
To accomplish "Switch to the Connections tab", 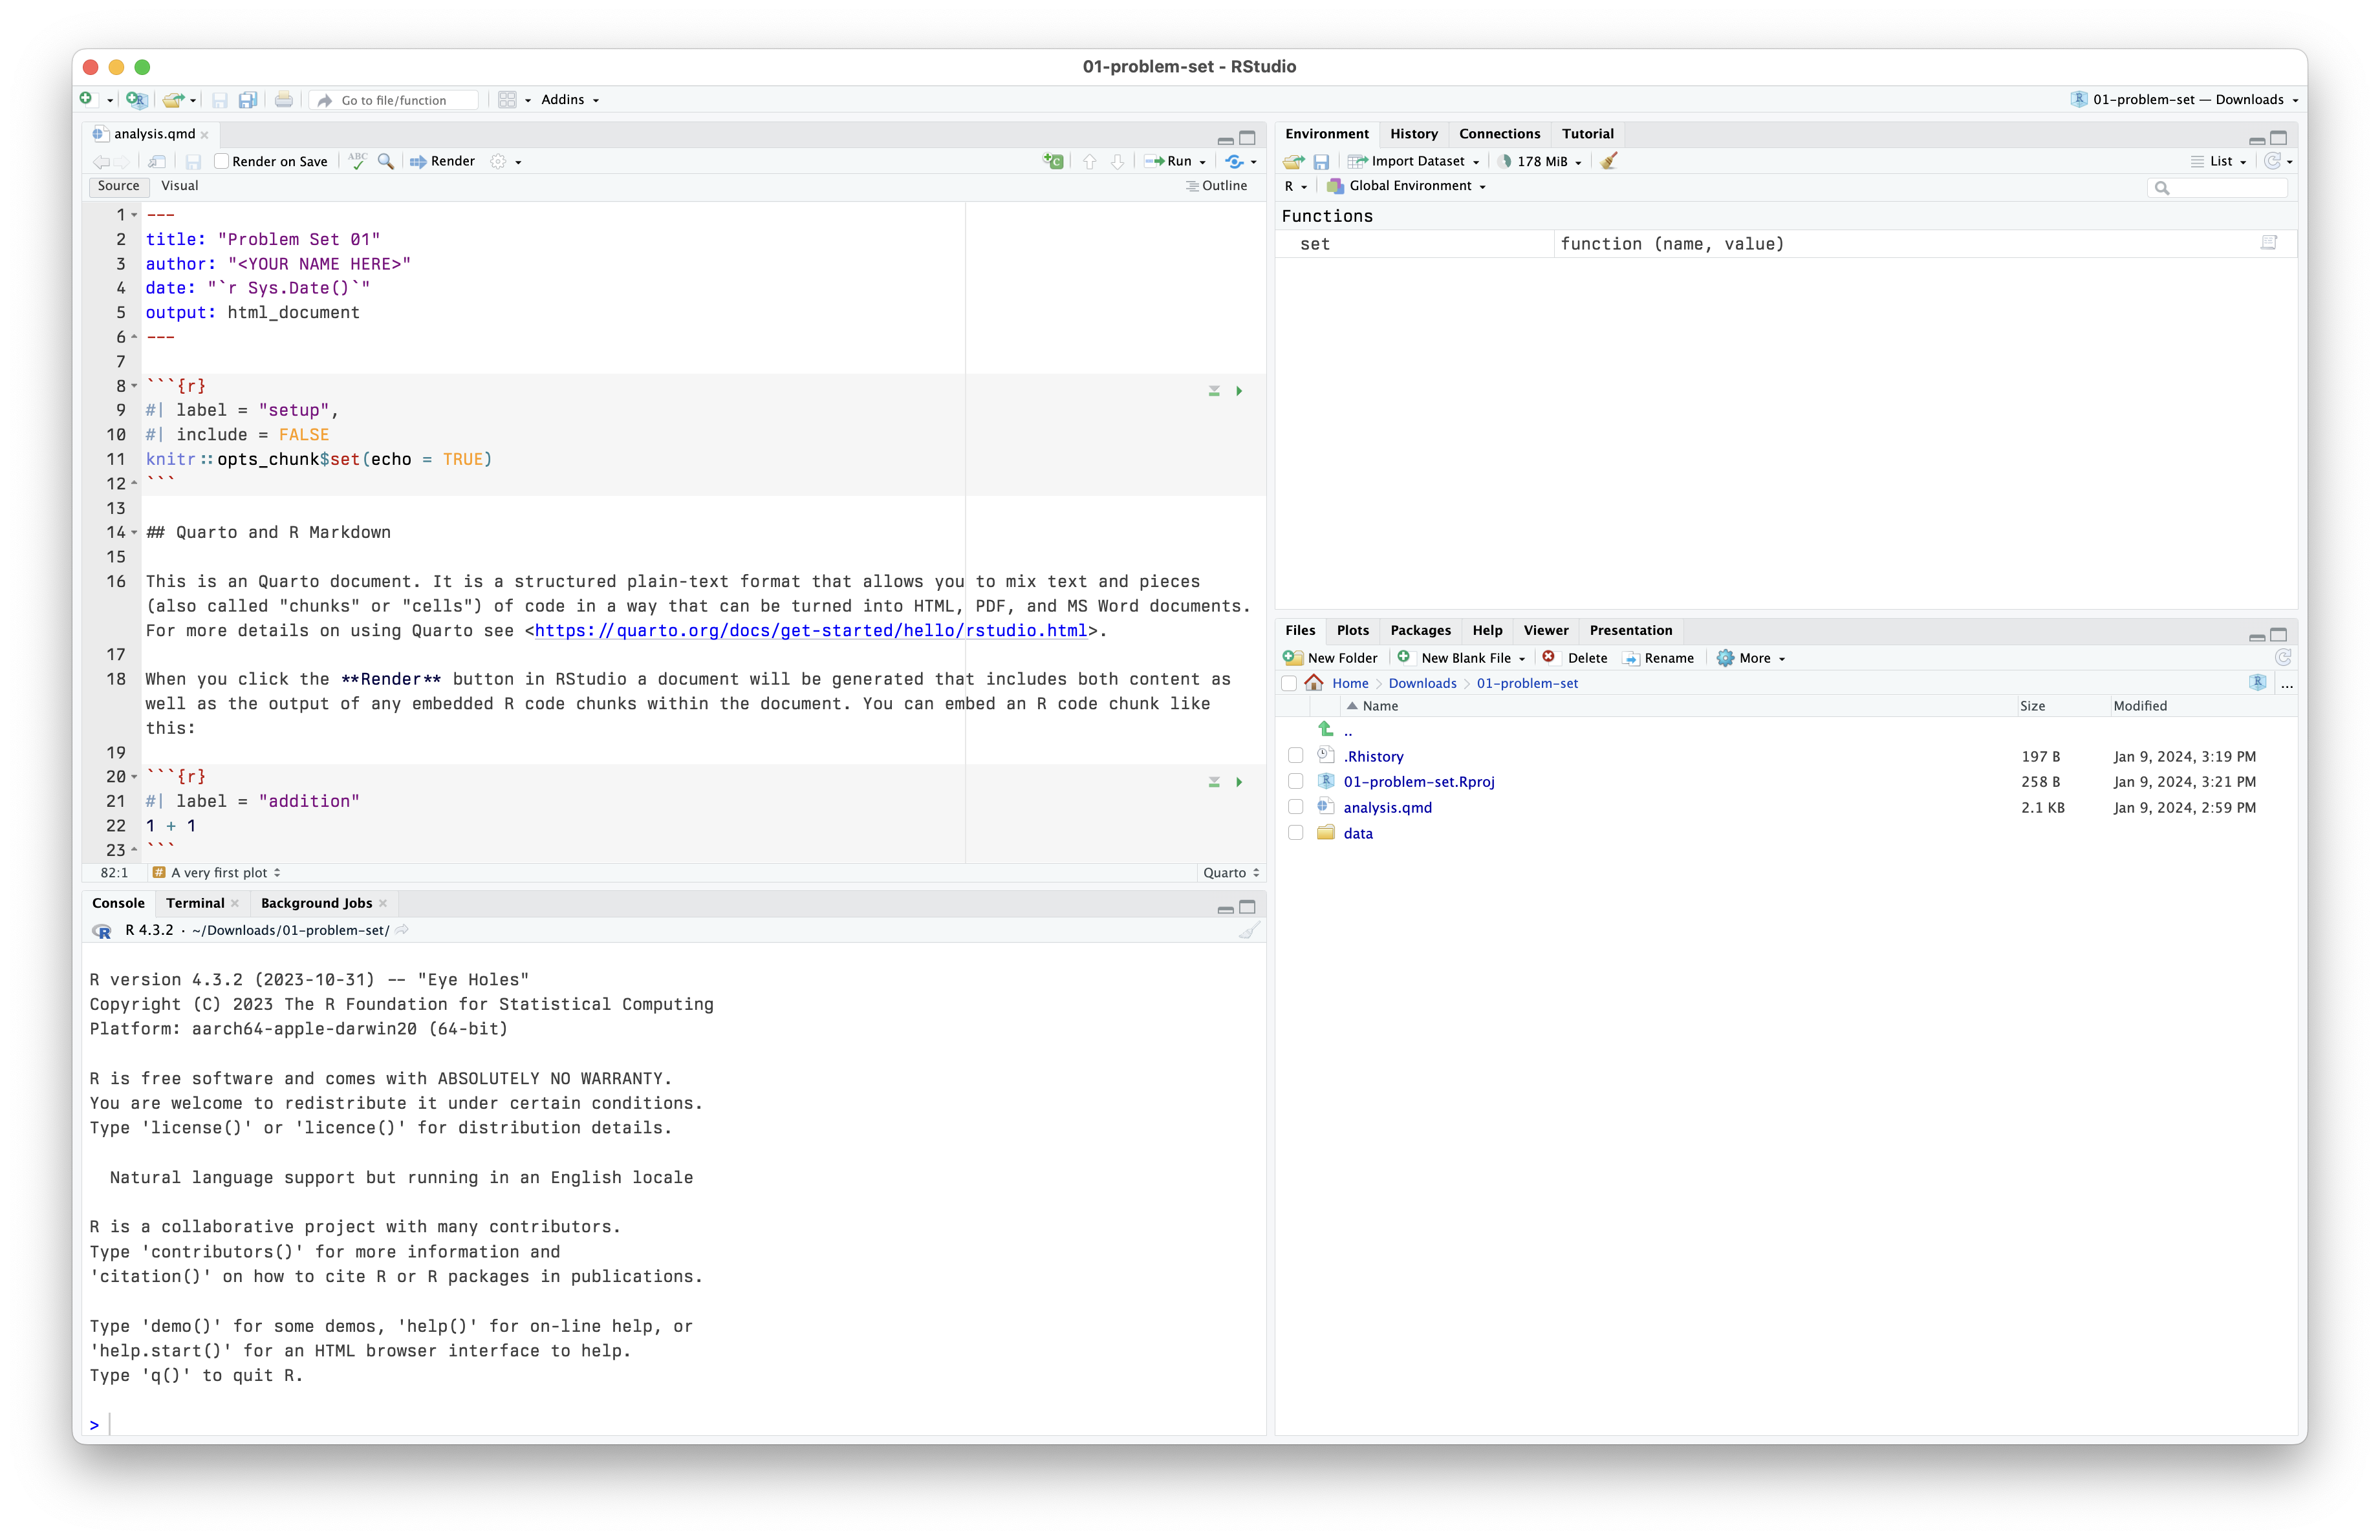I will 1499,134.
